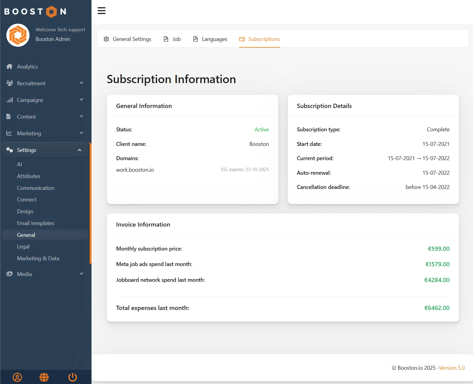Expand the Content dropdown

tap(45, 117)
